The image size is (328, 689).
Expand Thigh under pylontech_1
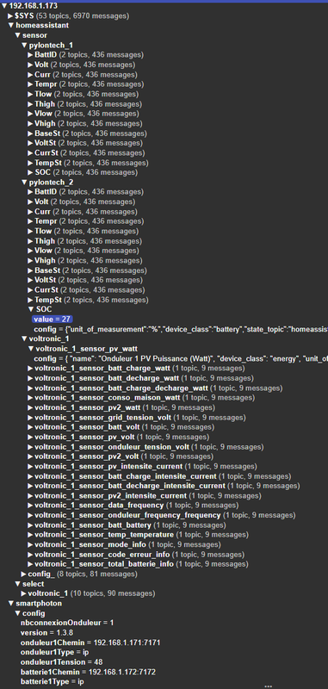30,104
